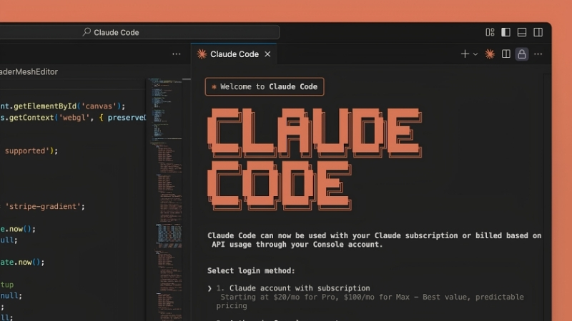Screen dimensions: 572x321
Task: Split the editor with split icon
Action: (x=506, y=54)
